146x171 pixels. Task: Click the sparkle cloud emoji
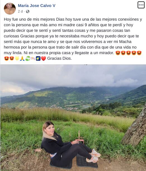[33, 59]
